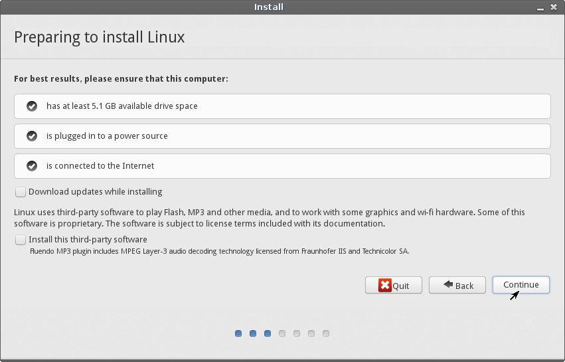Click the second progress step dot
The height and width of the screenshot is (362, 565).
click(x=253, y=333)
